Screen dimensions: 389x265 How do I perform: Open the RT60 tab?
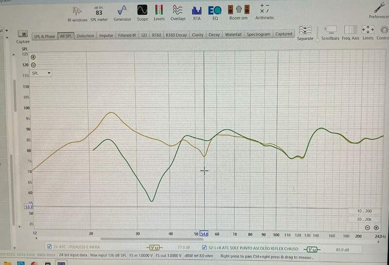[x=157, y=35]
